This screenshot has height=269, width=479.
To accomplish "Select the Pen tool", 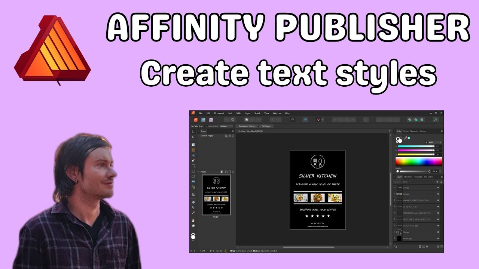I will coord(193,161).
